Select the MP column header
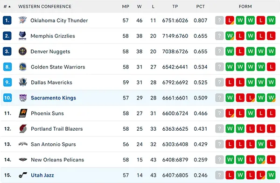Image resolution: width=280 pixels, height=183 pixels. (126, 7)
